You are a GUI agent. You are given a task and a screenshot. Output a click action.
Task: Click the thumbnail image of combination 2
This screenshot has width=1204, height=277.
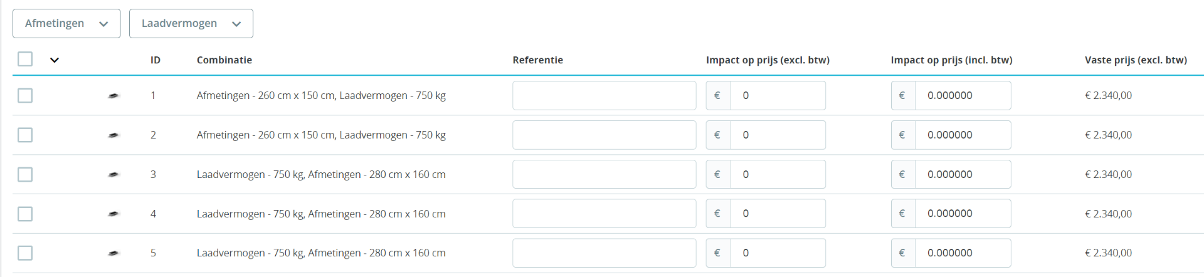[x=114, y=135]
